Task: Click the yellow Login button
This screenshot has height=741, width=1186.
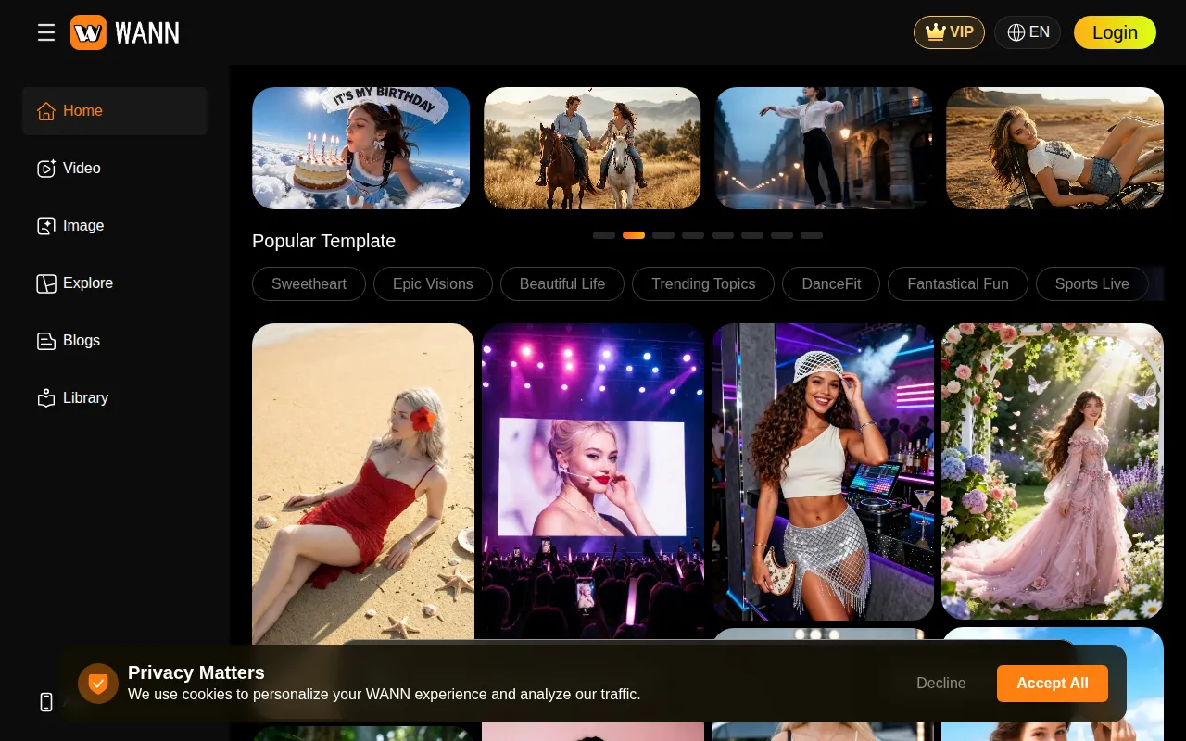Action: pos(1115,32)
